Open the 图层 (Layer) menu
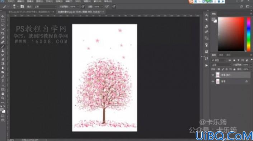The height and width of the screenshot is (141, 253). pos(39,1)
